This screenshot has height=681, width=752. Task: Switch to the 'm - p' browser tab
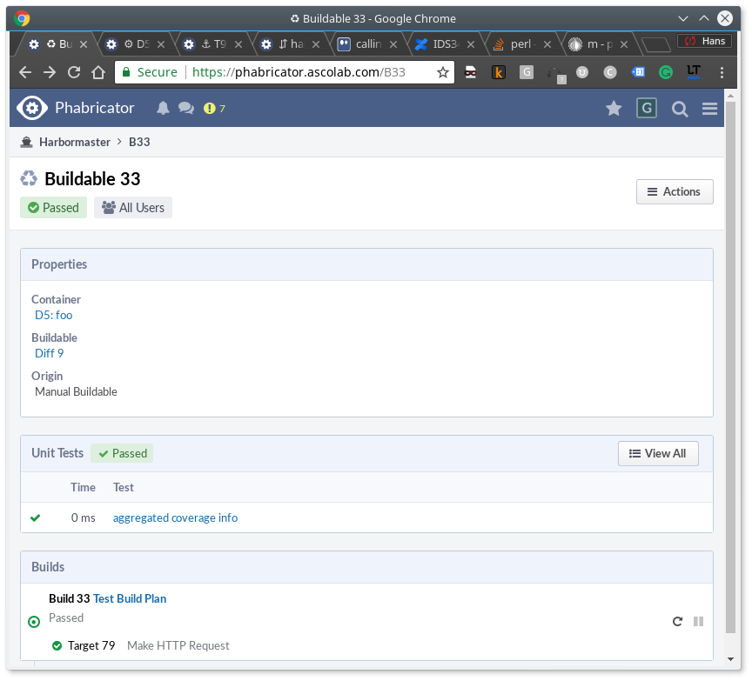click(599, 44)
